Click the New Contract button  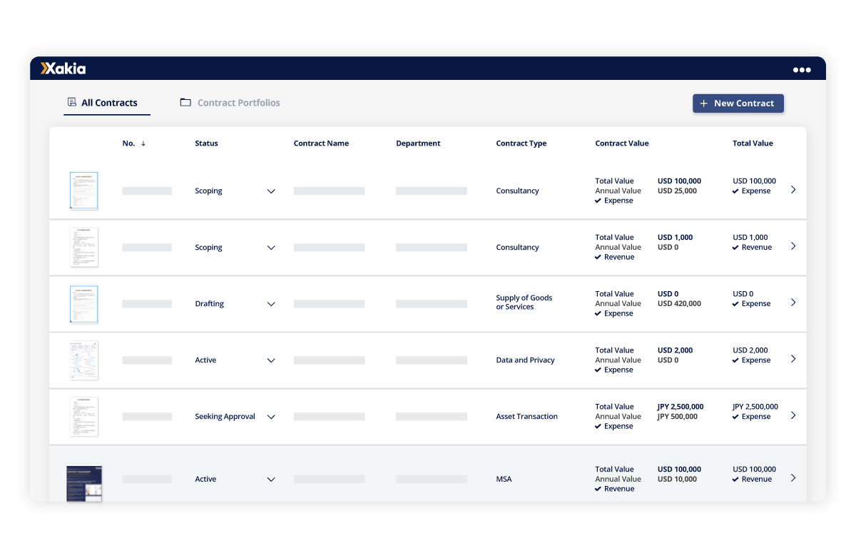(738, 103)
